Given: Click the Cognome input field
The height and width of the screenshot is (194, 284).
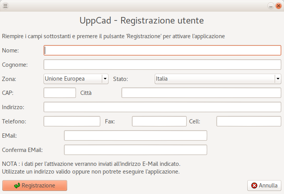Looking at the screenshot, I should (x=162, y=65).
